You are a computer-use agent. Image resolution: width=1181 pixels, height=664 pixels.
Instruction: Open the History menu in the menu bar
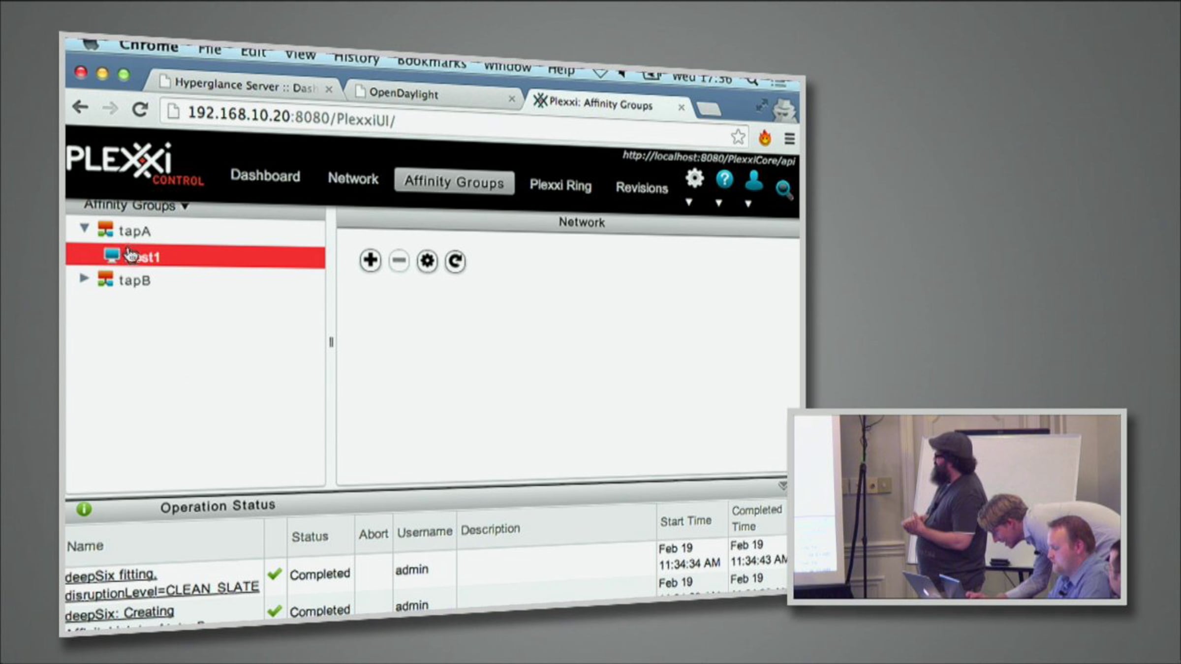[x=357, y=58]
